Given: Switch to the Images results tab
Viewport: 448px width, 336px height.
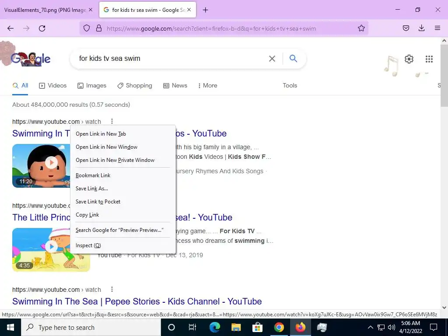Looking at the screenshot, I should (x=92, y=85).
